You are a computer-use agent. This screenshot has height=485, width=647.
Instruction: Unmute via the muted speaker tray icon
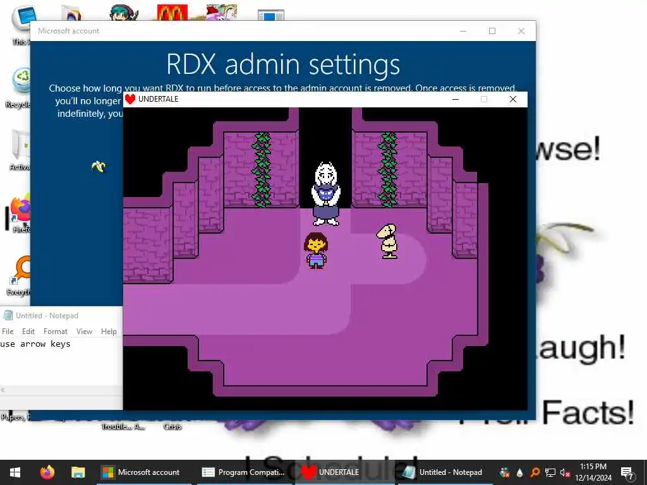(565, 472)
